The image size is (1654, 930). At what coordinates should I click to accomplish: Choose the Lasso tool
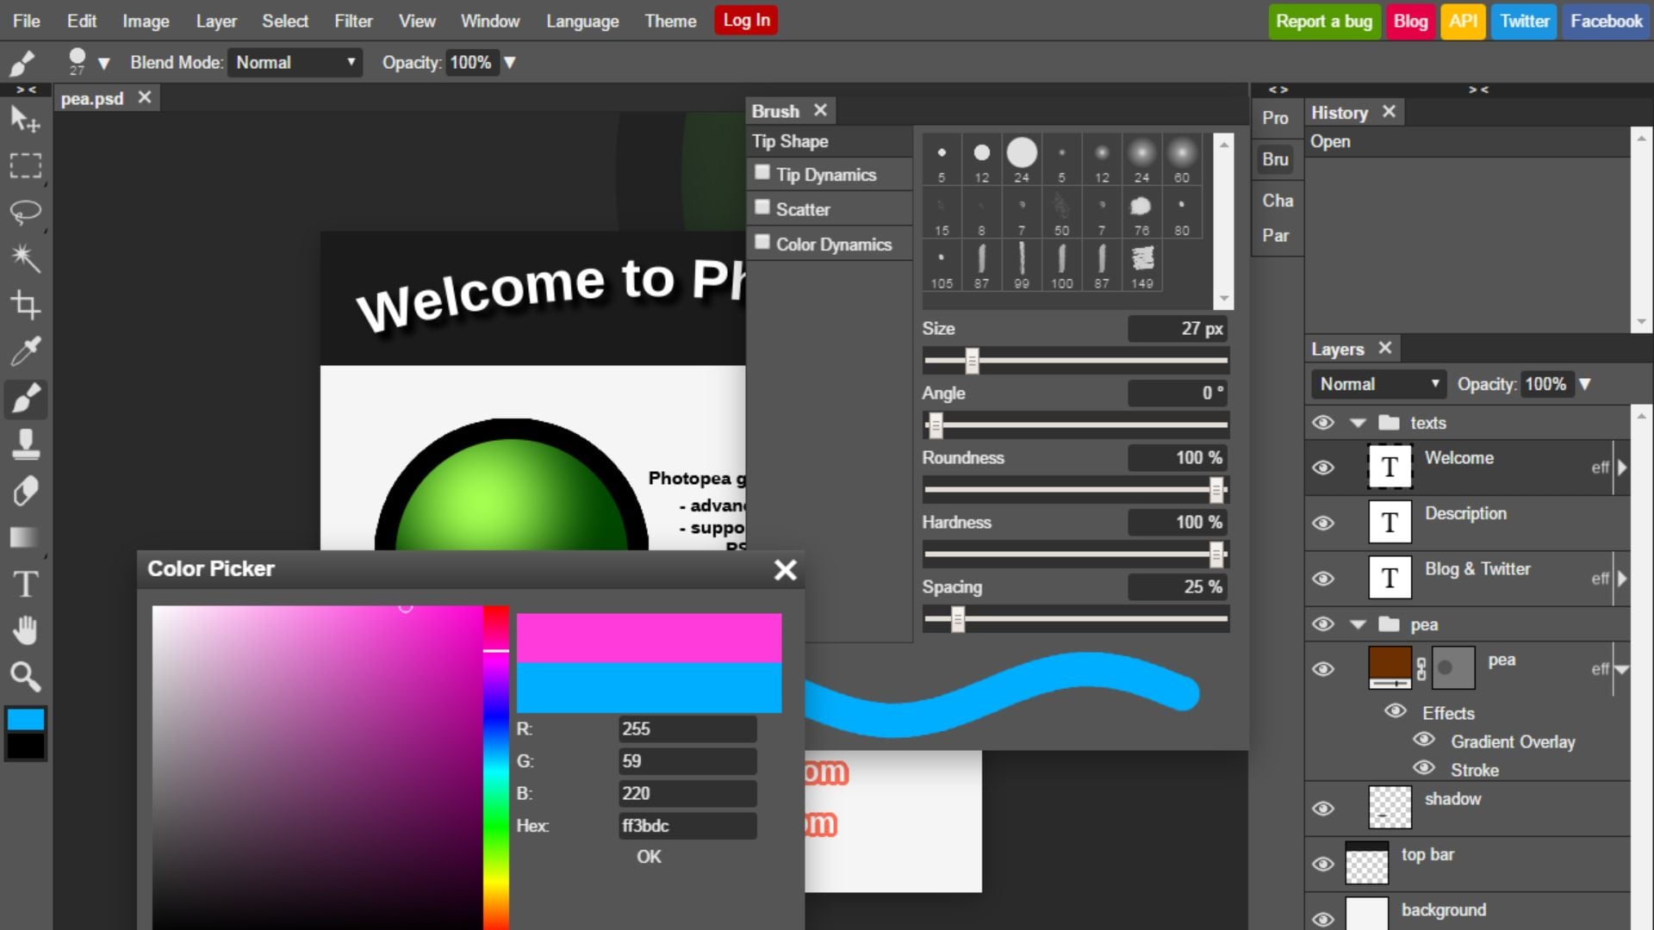tap(25, 211)
